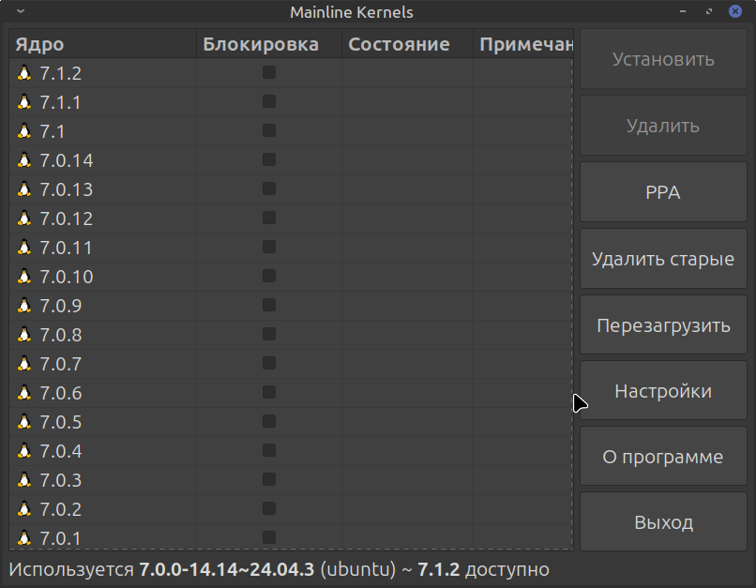Open the window menu chevron in title bar
This screenshot has height=588, width=756.
pyautogui.click(x=21, y=11)
